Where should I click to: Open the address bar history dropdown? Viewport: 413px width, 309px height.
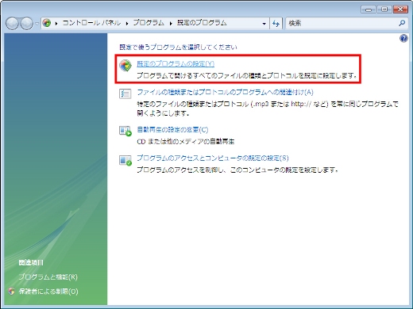point(264,24)
